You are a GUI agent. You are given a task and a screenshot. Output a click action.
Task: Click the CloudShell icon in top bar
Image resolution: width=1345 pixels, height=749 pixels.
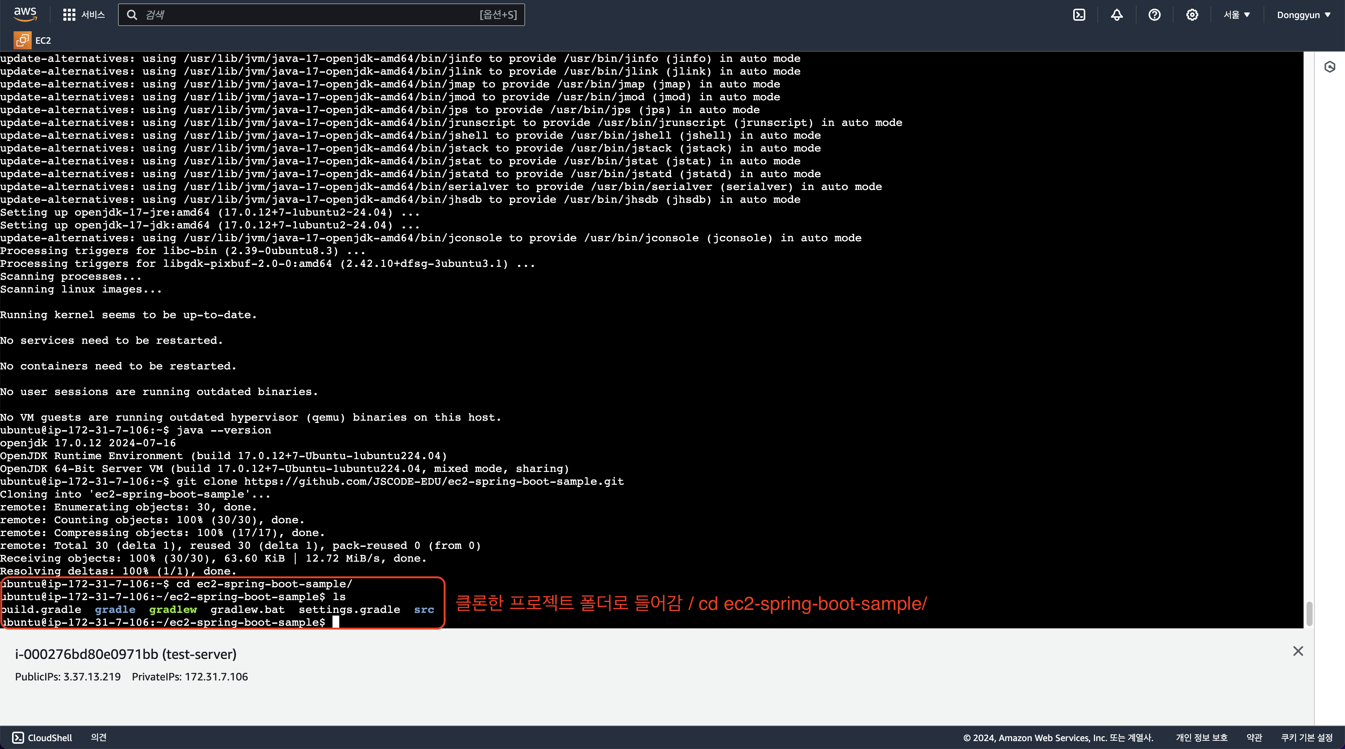(1079, 15)
